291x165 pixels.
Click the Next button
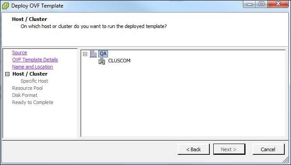229,149
